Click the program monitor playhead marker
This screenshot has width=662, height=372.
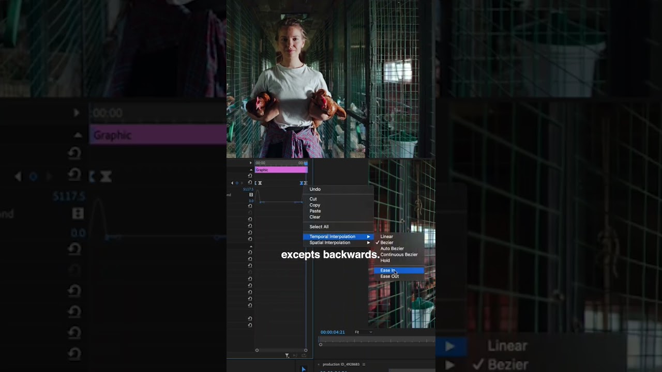coord(321,344)
